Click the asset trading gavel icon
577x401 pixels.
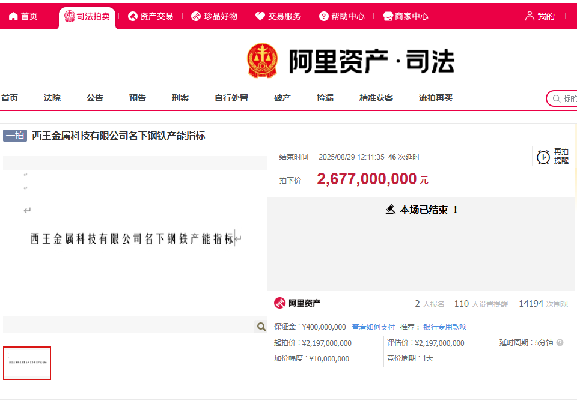[132, 16]
